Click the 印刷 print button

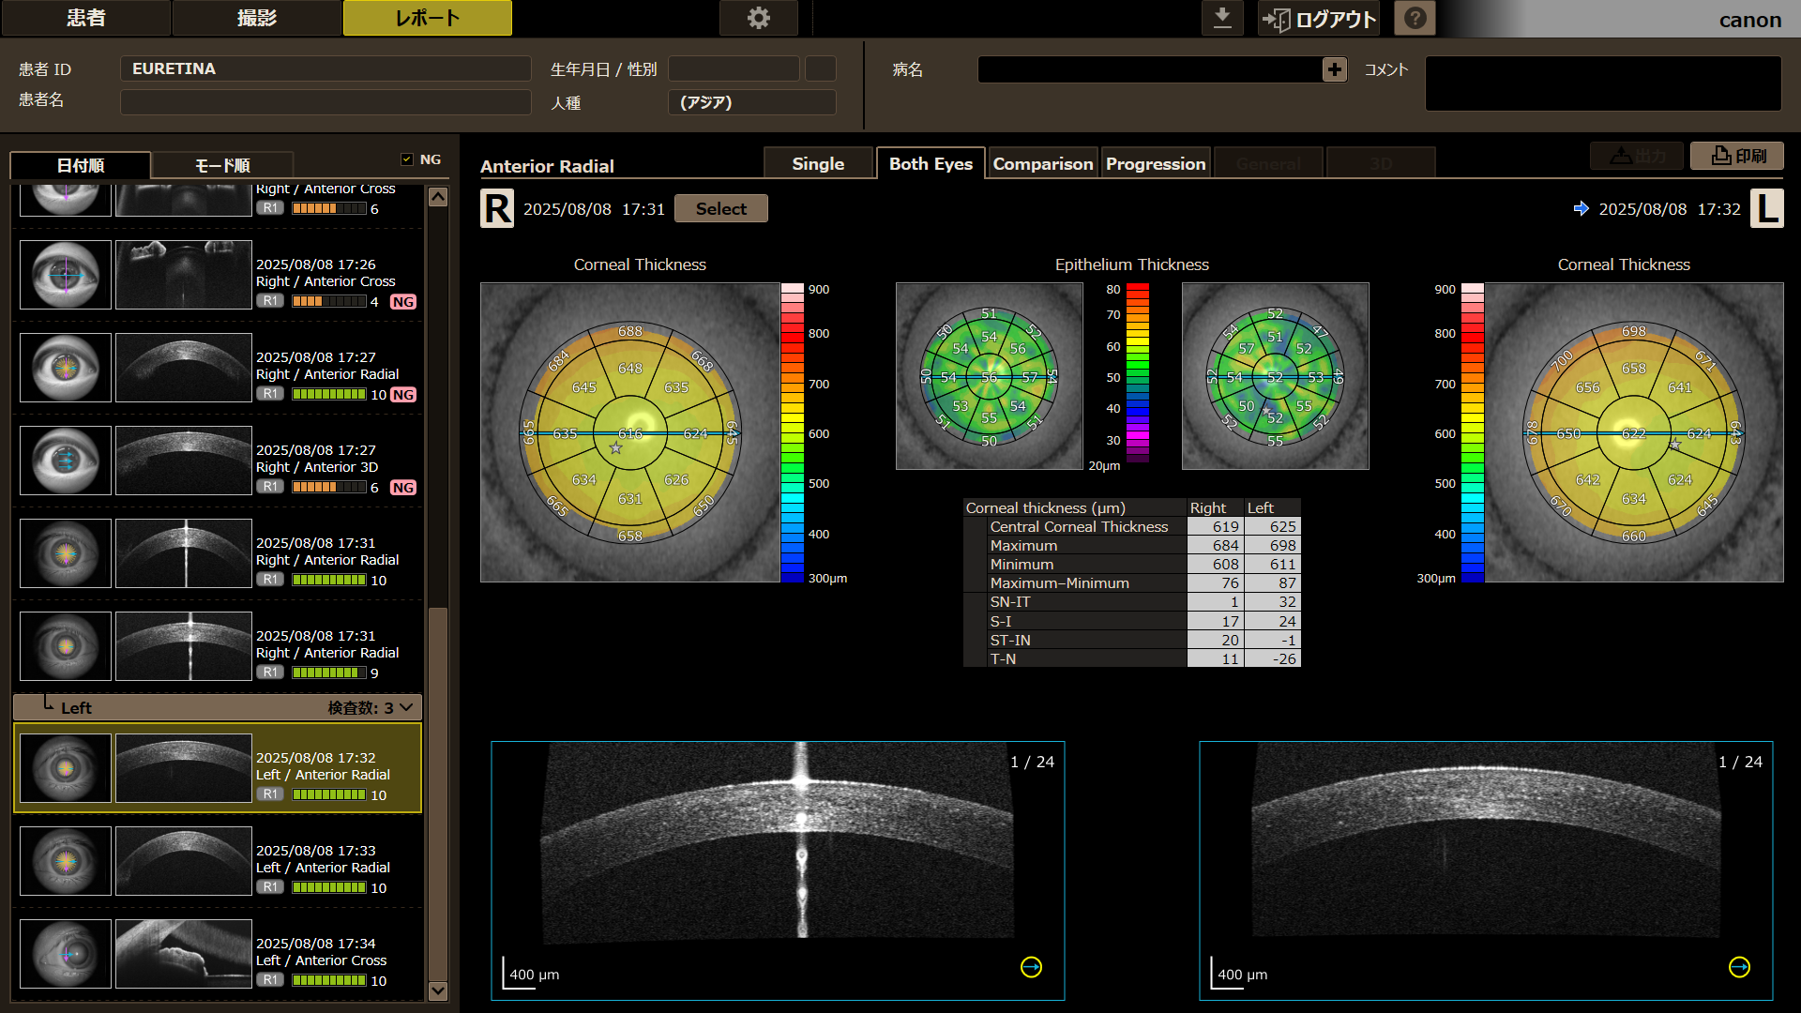coord(1737,156)
